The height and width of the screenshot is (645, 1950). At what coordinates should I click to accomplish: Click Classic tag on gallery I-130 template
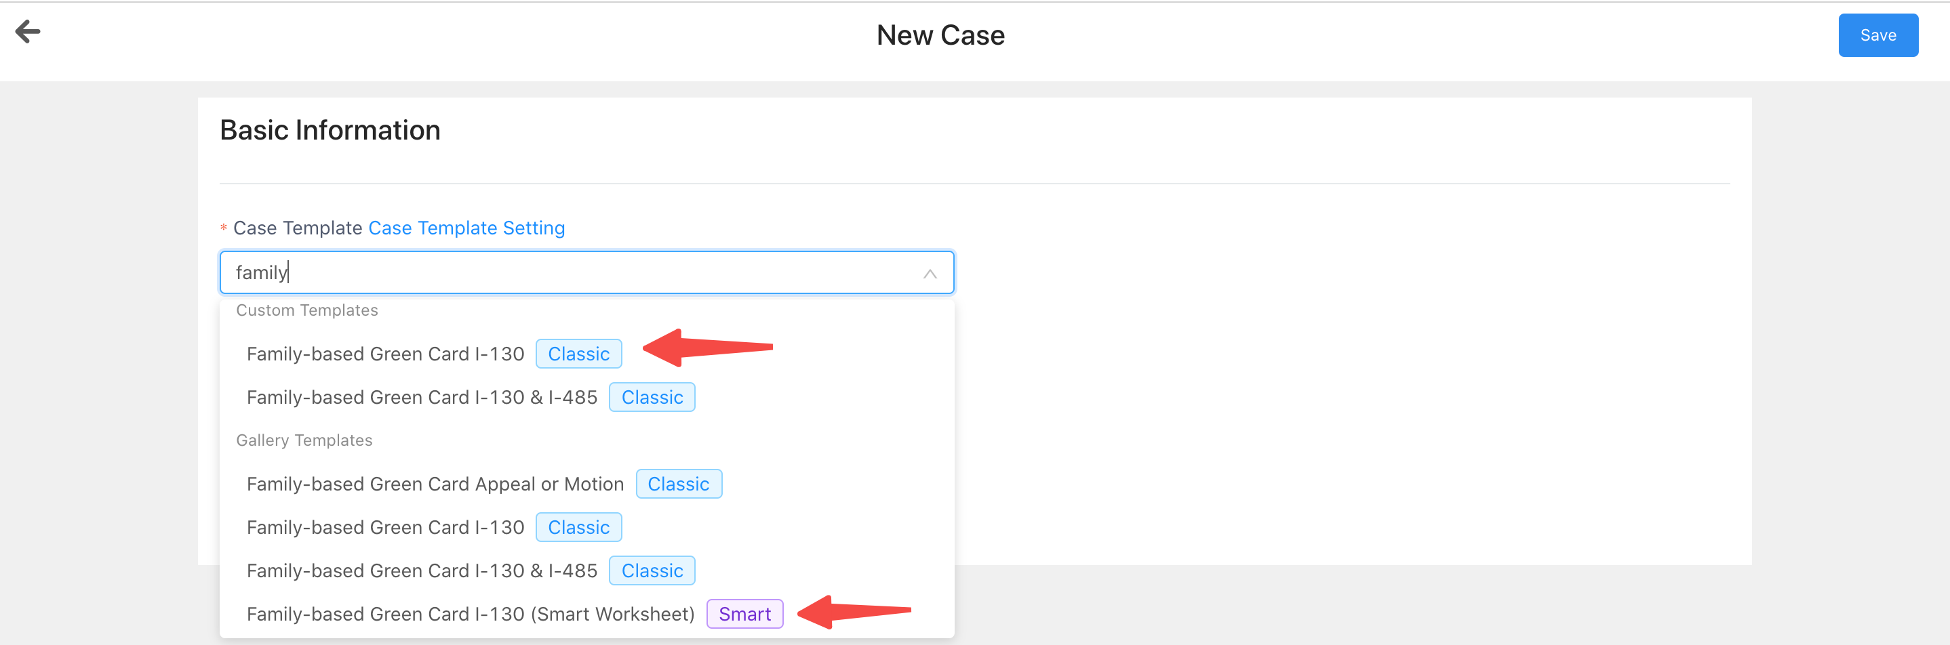[x=578, y=527]
